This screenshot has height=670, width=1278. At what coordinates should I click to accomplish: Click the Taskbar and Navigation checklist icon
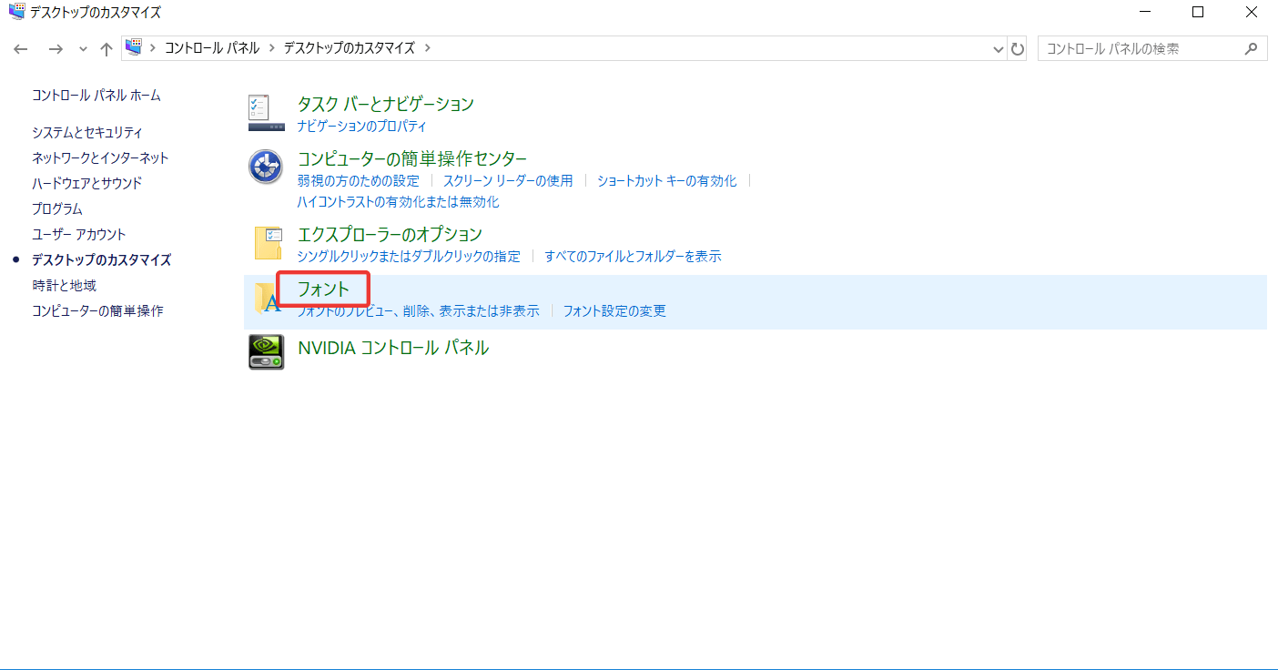[266, 113]
